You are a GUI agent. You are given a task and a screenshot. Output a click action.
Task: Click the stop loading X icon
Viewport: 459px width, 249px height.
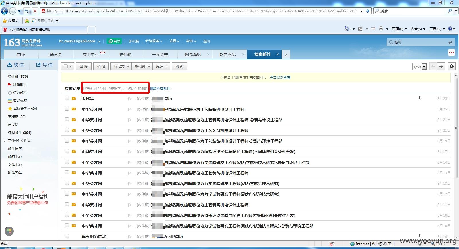[x=35, y=11]
